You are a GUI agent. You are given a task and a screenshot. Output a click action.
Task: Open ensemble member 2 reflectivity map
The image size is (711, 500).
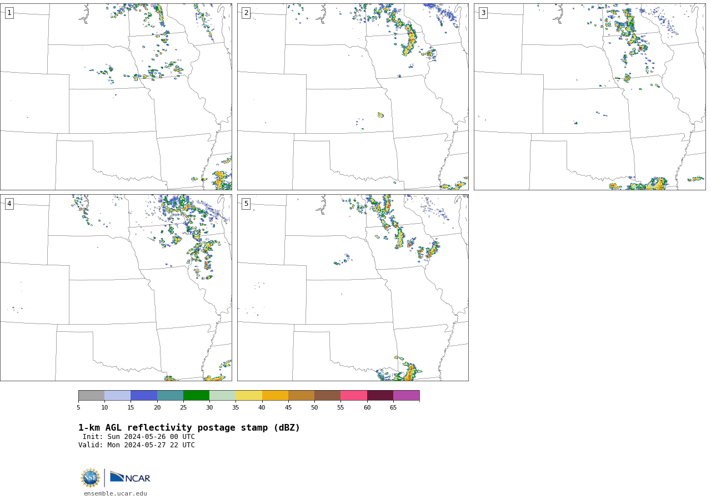pyautogui.click(x=353, y=97)
